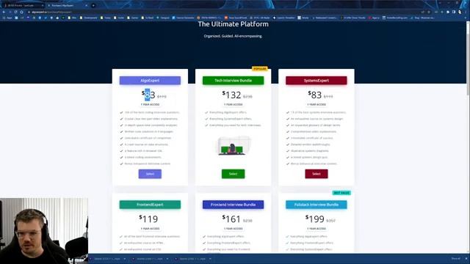
Task: Click the algoexpert.io address bar
Action: [225, 12]
